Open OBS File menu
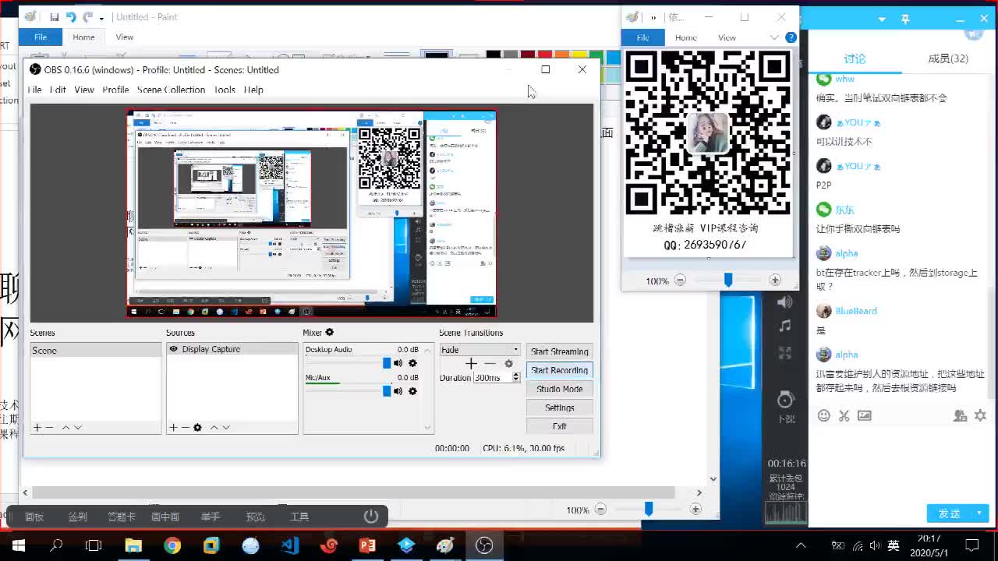 tap(35, 90)
